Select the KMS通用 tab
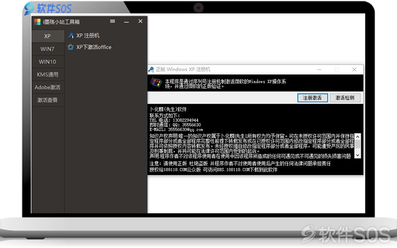Viewport: 397px width, 248px height. (x=48, y=74)
